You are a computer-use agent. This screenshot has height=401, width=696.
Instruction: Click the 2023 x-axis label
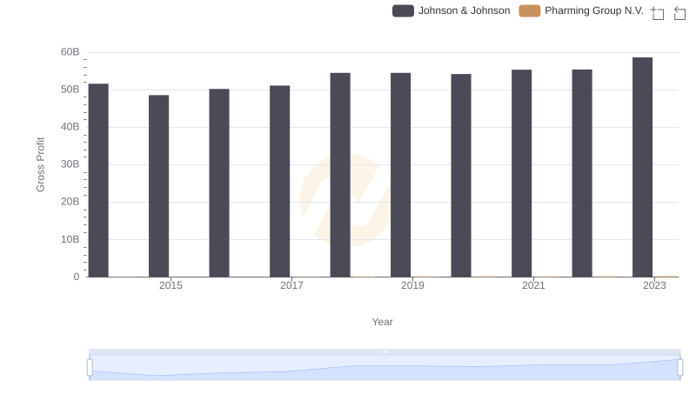coord(654,285)
